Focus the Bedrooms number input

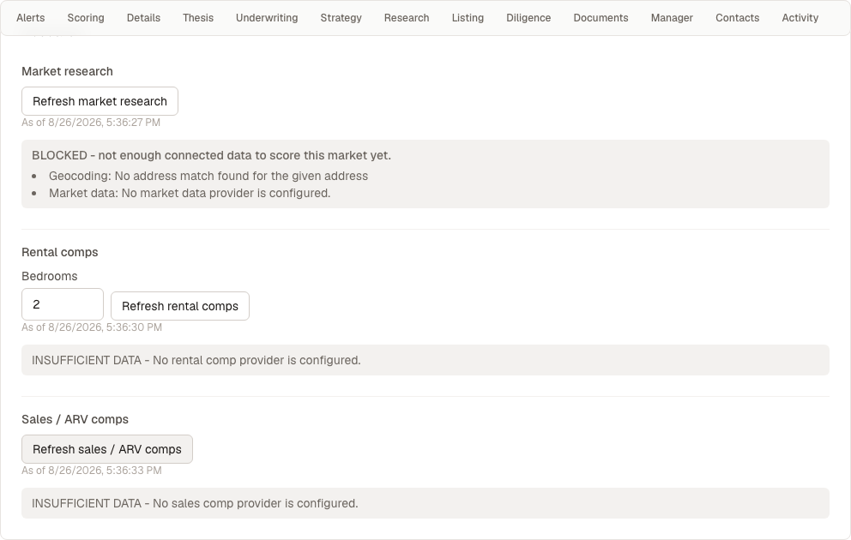tap(63, 304)
